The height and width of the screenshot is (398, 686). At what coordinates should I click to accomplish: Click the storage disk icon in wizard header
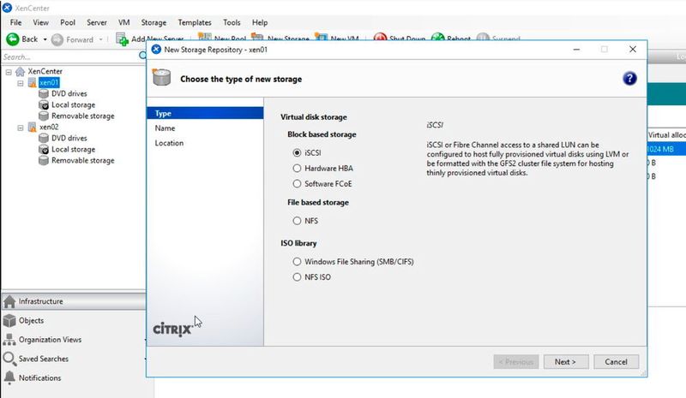161,78
